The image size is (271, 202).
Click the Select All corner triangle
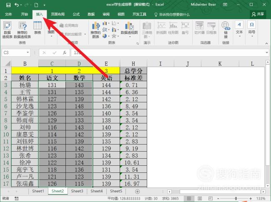pos(8,63)
